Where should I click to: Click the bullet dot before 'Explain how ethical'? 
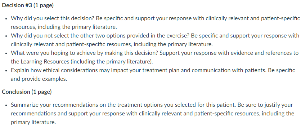[6, 71]
